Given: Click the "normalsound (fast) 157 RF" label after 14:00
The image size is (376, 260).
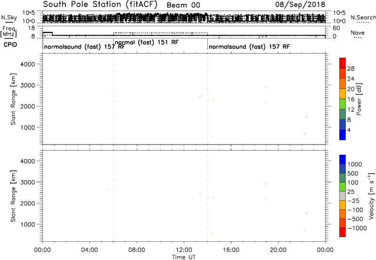Looking at the screenshot, I should coord(249,46).
